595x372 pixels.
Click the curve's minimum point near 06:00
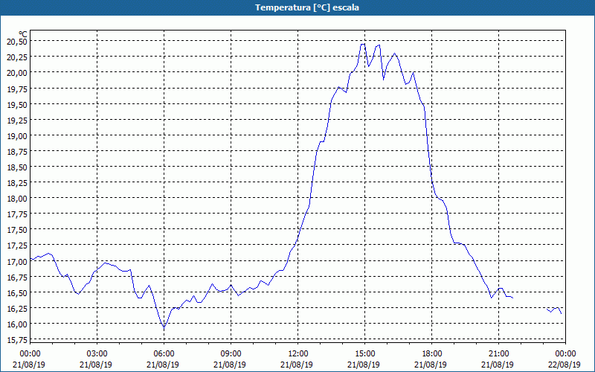click(x=164, y=327)
